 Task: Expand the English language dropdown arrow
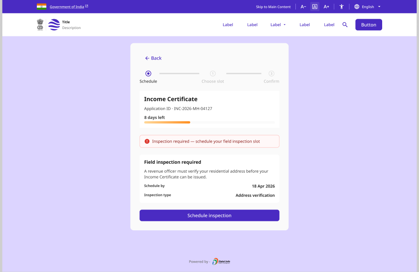pyautogui.click(x=379, y=7)
